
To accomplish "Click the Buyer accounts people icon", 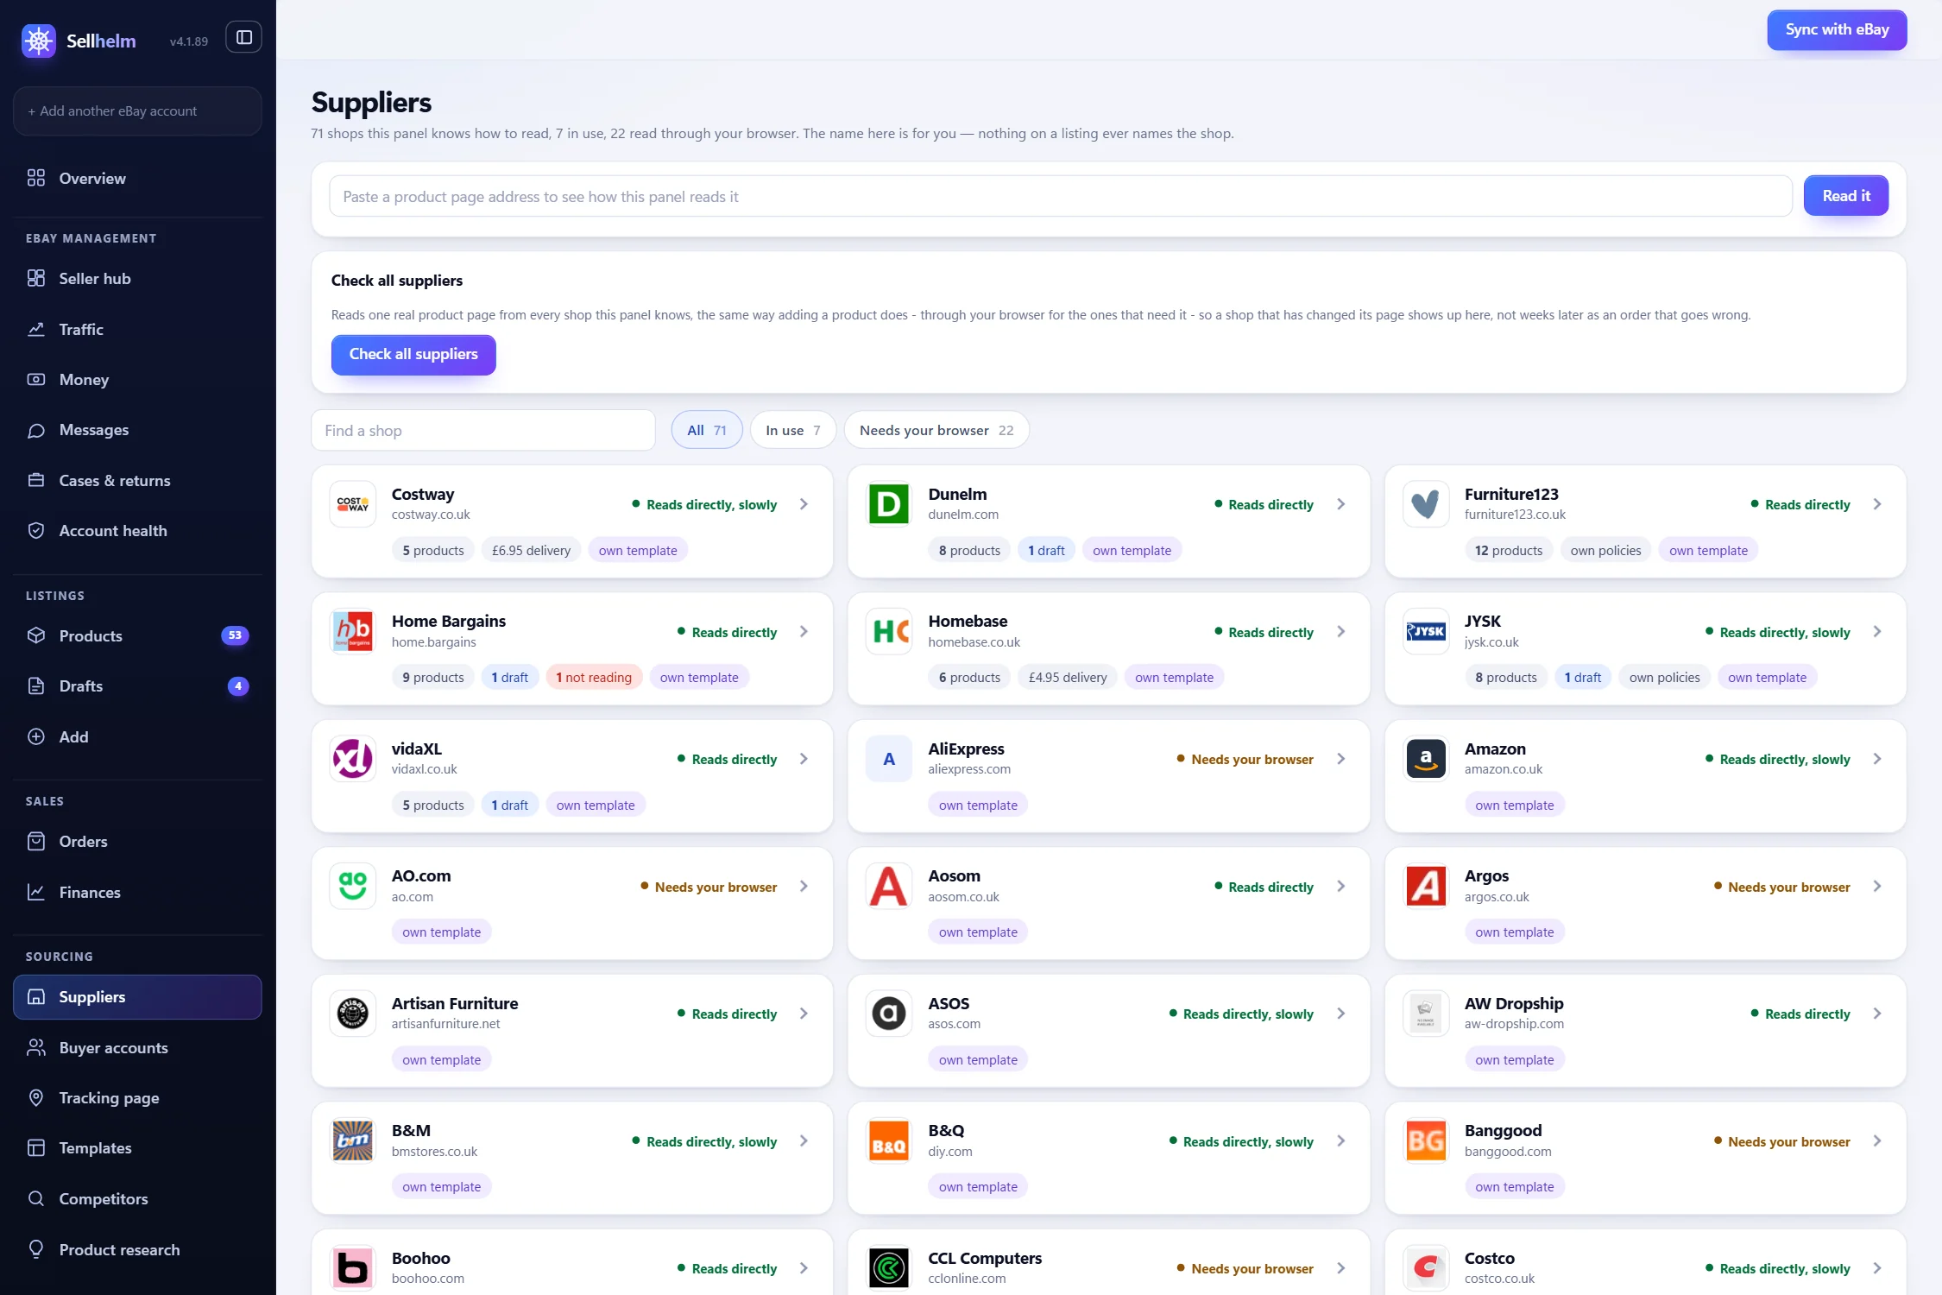I will pyautogui.click(x=36, y=1047).
